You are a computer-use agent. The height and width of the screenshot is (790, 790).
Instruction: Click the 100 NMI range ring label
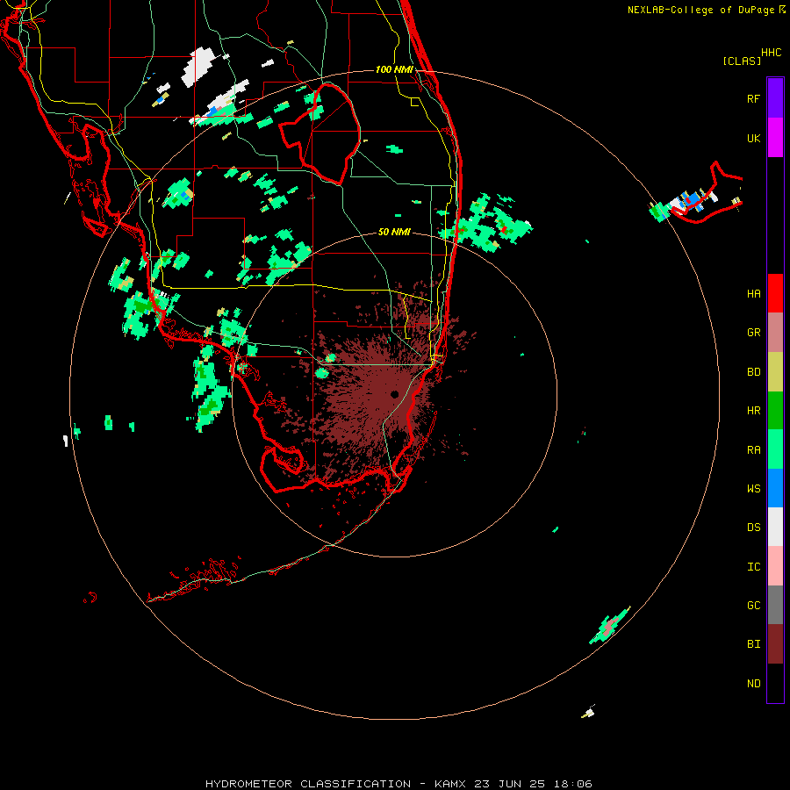click(394, 69)
